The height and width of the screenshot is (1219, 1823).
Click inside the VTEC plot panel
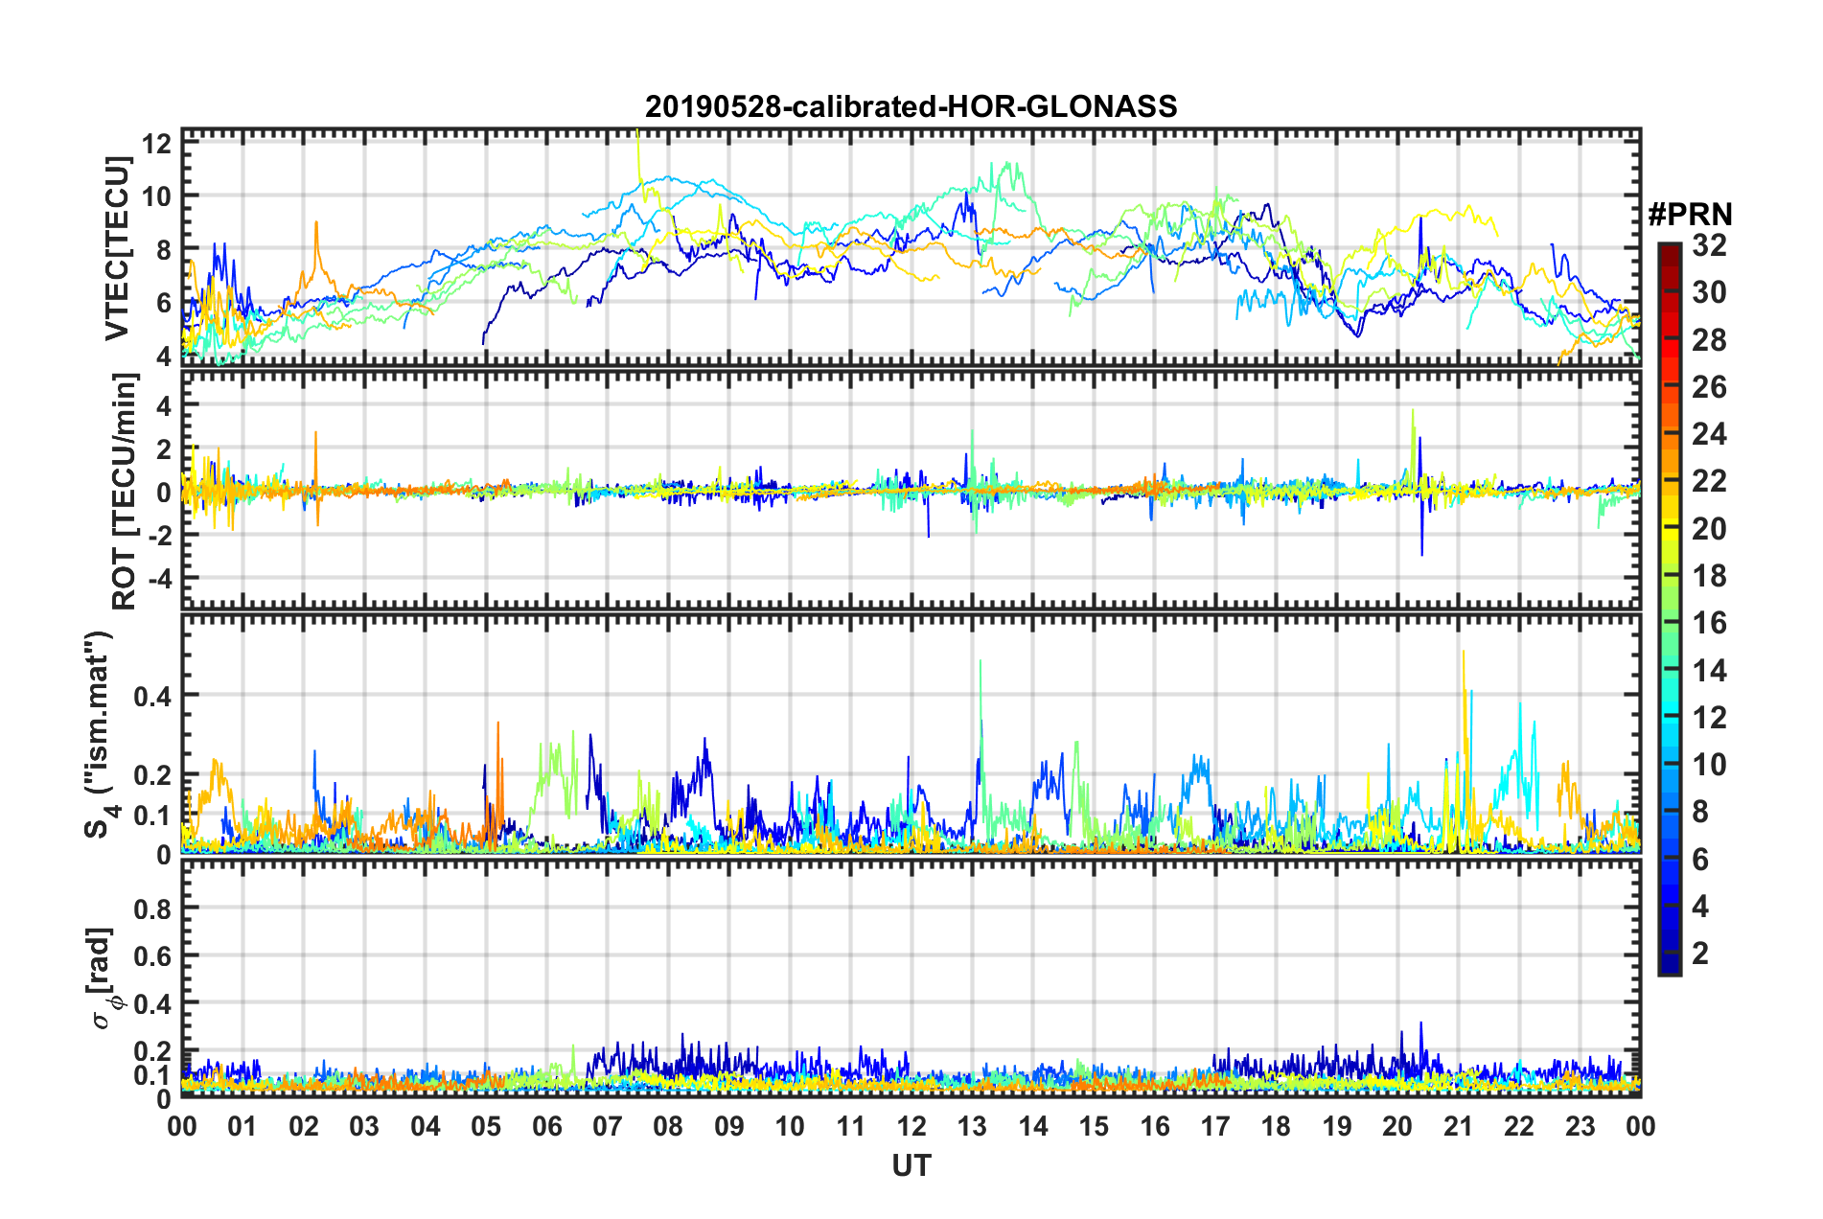tap(911, 245)
